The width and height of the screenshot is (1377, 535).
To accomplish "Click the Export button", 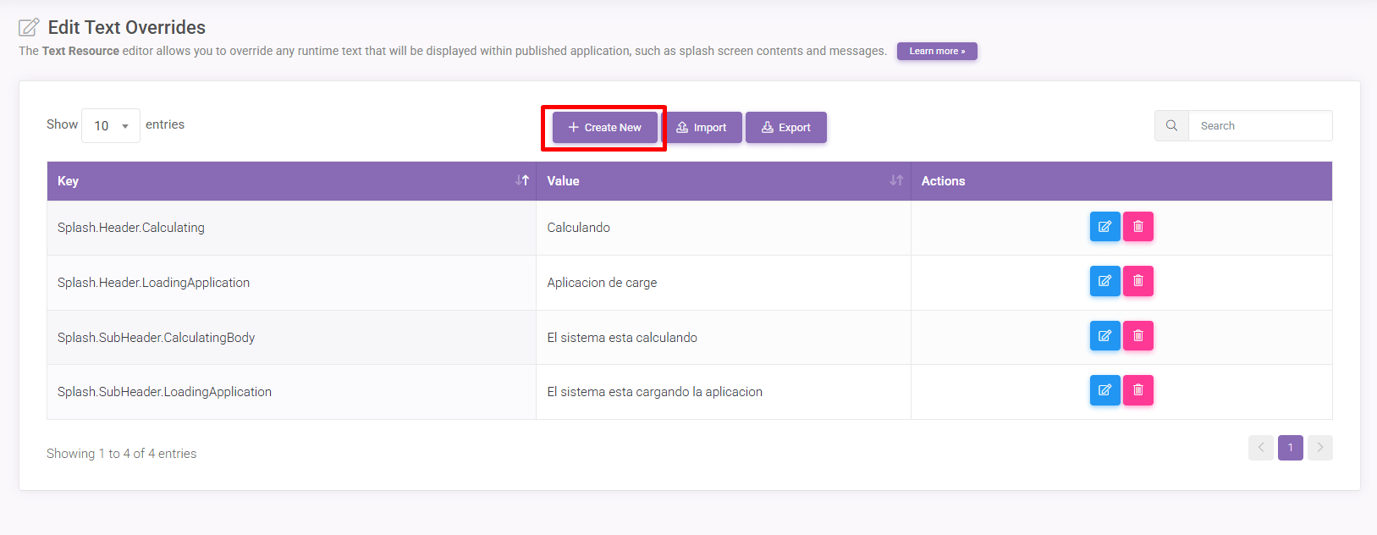I will pyautogui.click(x=785, y=128).
